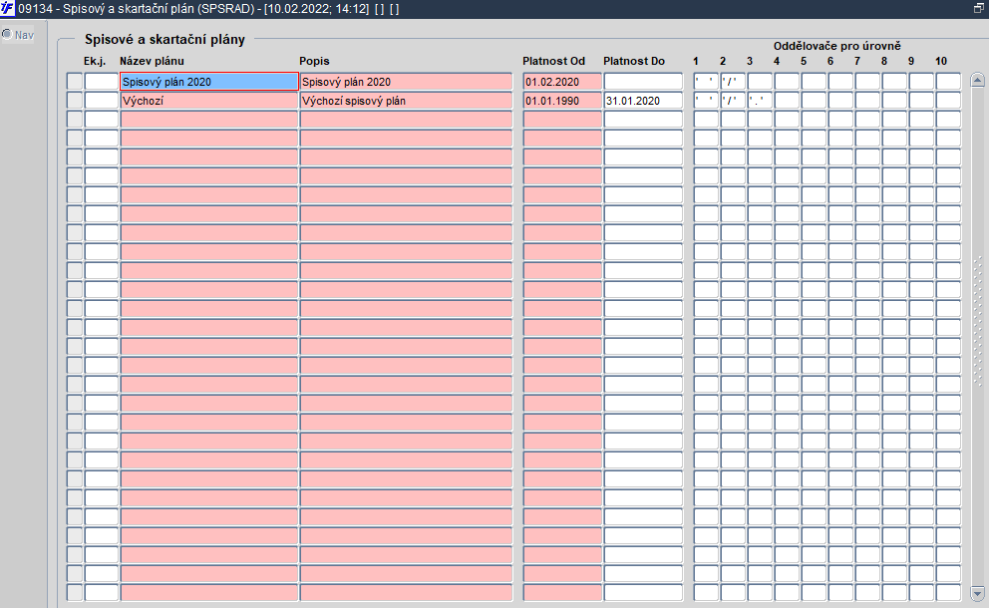Click Platnost Do field 31.01.2020
Viewport: 989px width, 608px height.
[x=643, y=101]
